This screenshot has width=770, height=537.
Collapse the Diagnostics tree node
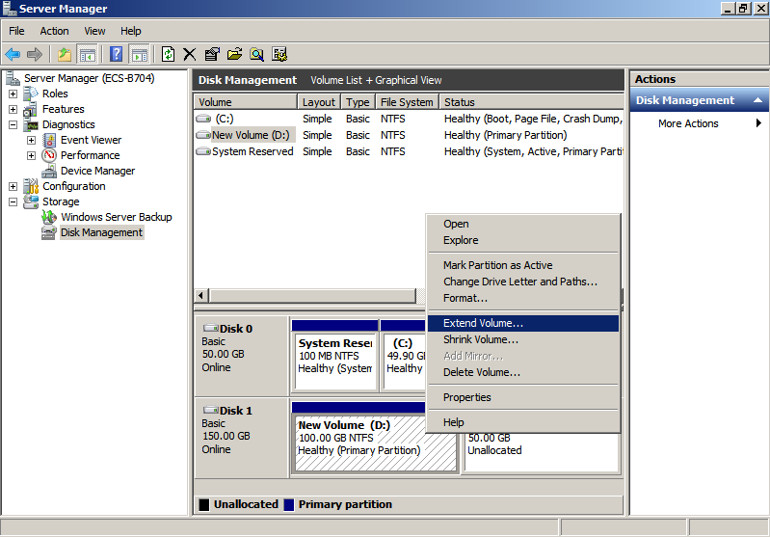coord(13,124)
